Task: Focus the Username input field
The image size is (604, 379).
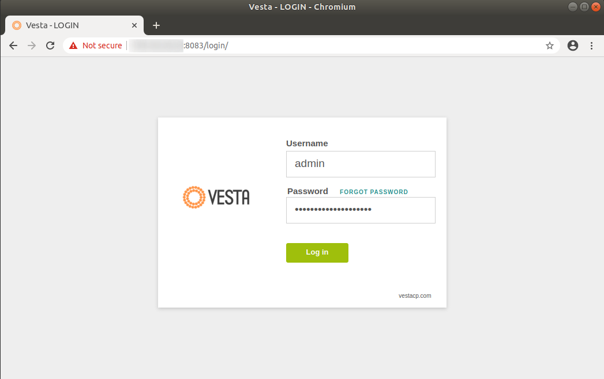Action: [x=361, y=164]
